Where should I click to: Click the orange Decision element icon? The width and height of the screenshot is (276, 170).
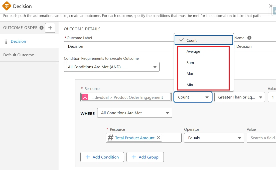(x=7, y=6)
